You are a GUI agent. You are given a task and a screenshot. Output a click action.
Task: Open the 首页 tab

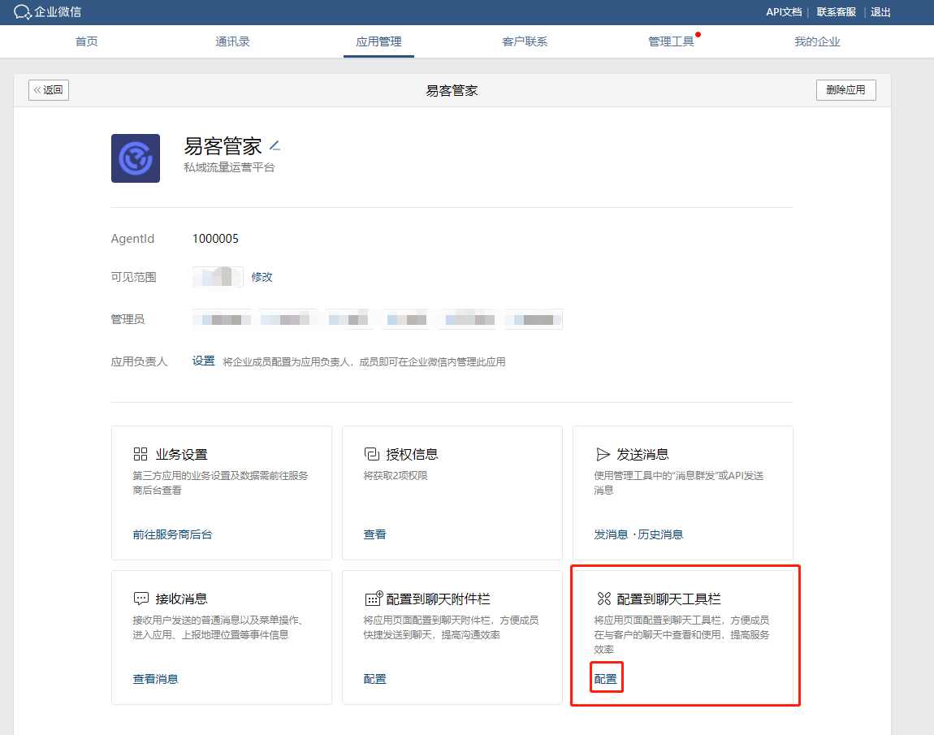click(x=86, y=41)
